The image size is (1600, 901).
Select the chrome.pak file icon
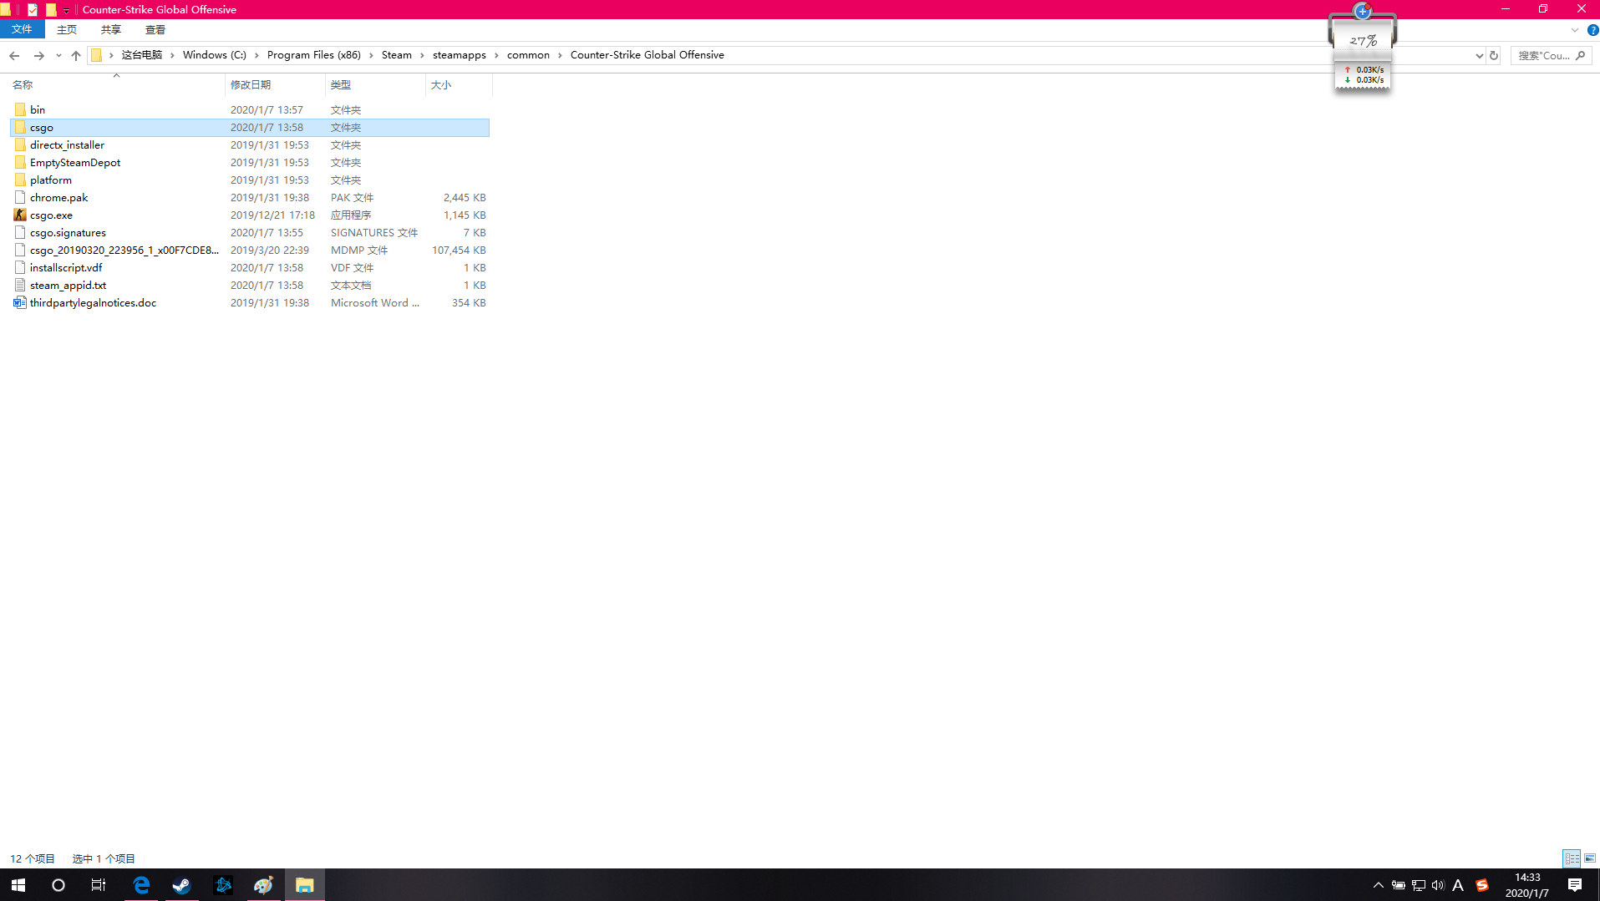20,197
